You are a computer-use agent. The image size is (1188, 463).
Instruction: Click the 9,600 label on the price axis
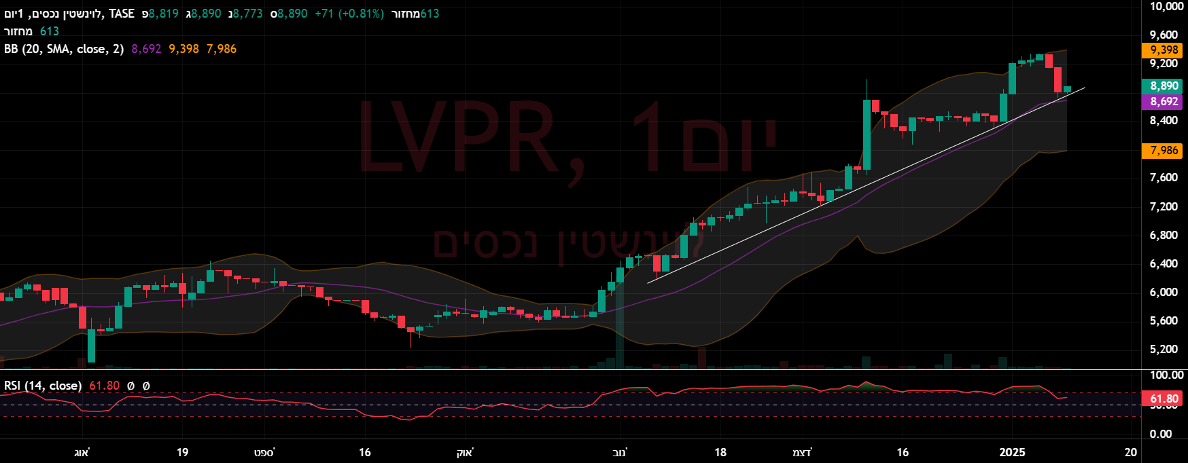(x=1164, y=35)
